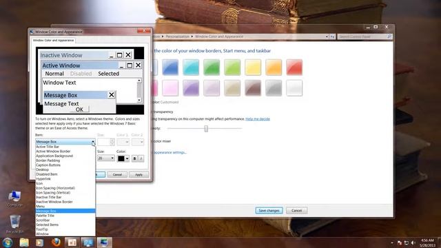441x248 pixels.
Task: Click the Window Color and Appearance tab
Action: pos(53,41)
